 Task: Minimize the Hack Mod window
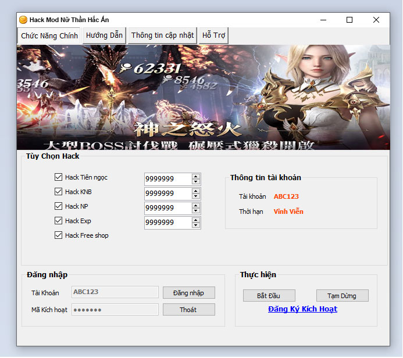[323, 20]
